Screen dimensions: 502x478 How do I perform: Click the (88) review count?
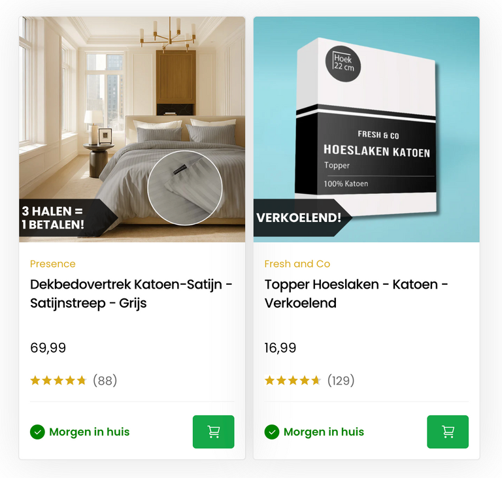point(105,381)
